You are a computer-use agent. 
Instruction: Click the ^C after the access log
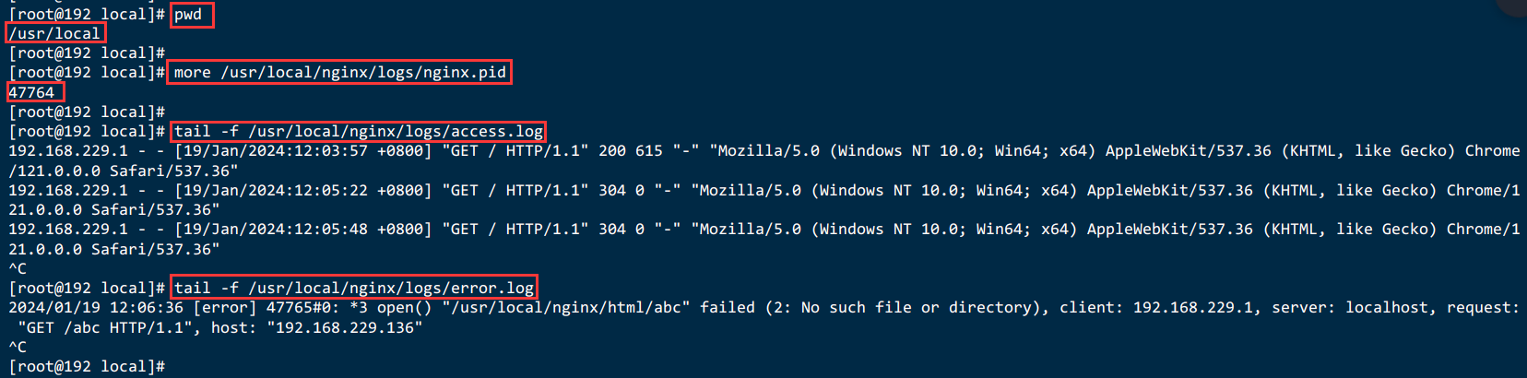[x=18, y=269]
